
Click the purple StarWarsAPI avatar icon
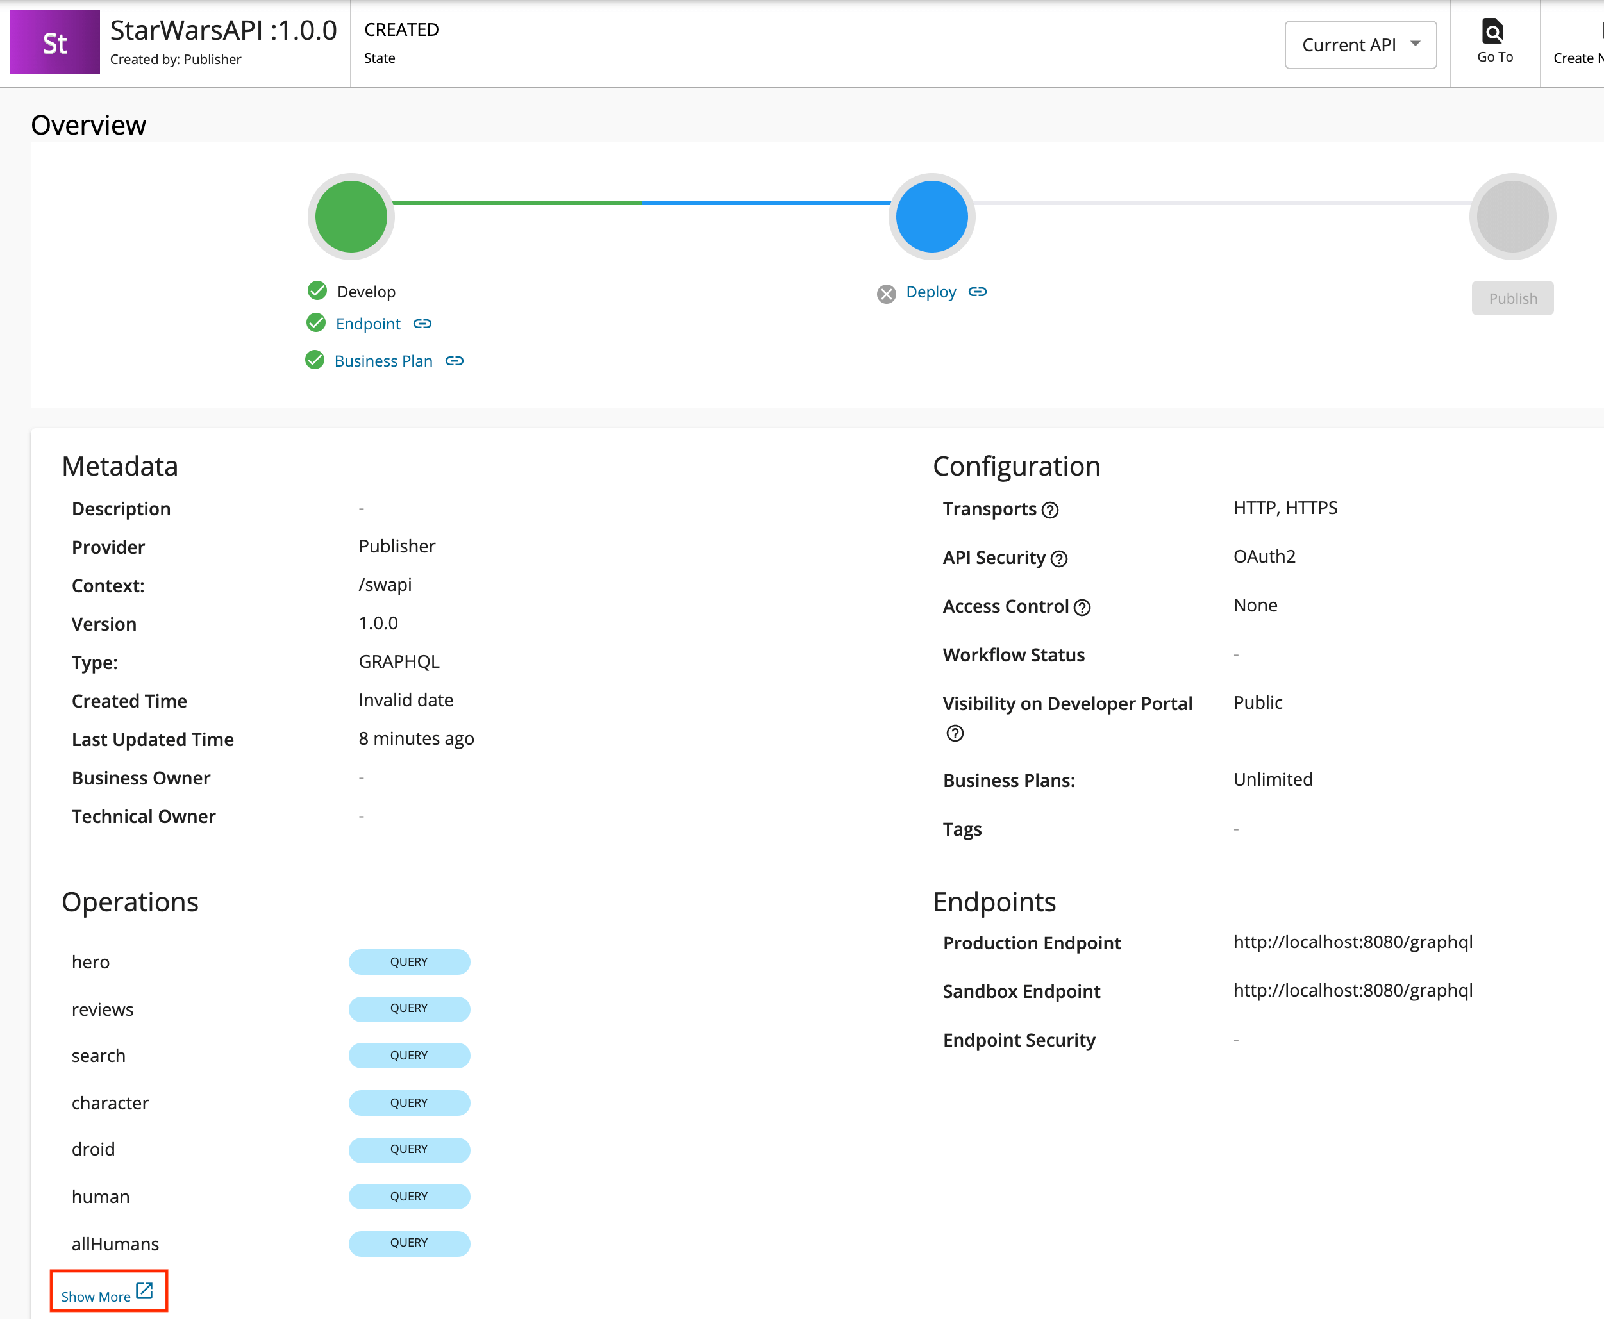point(54,42)
